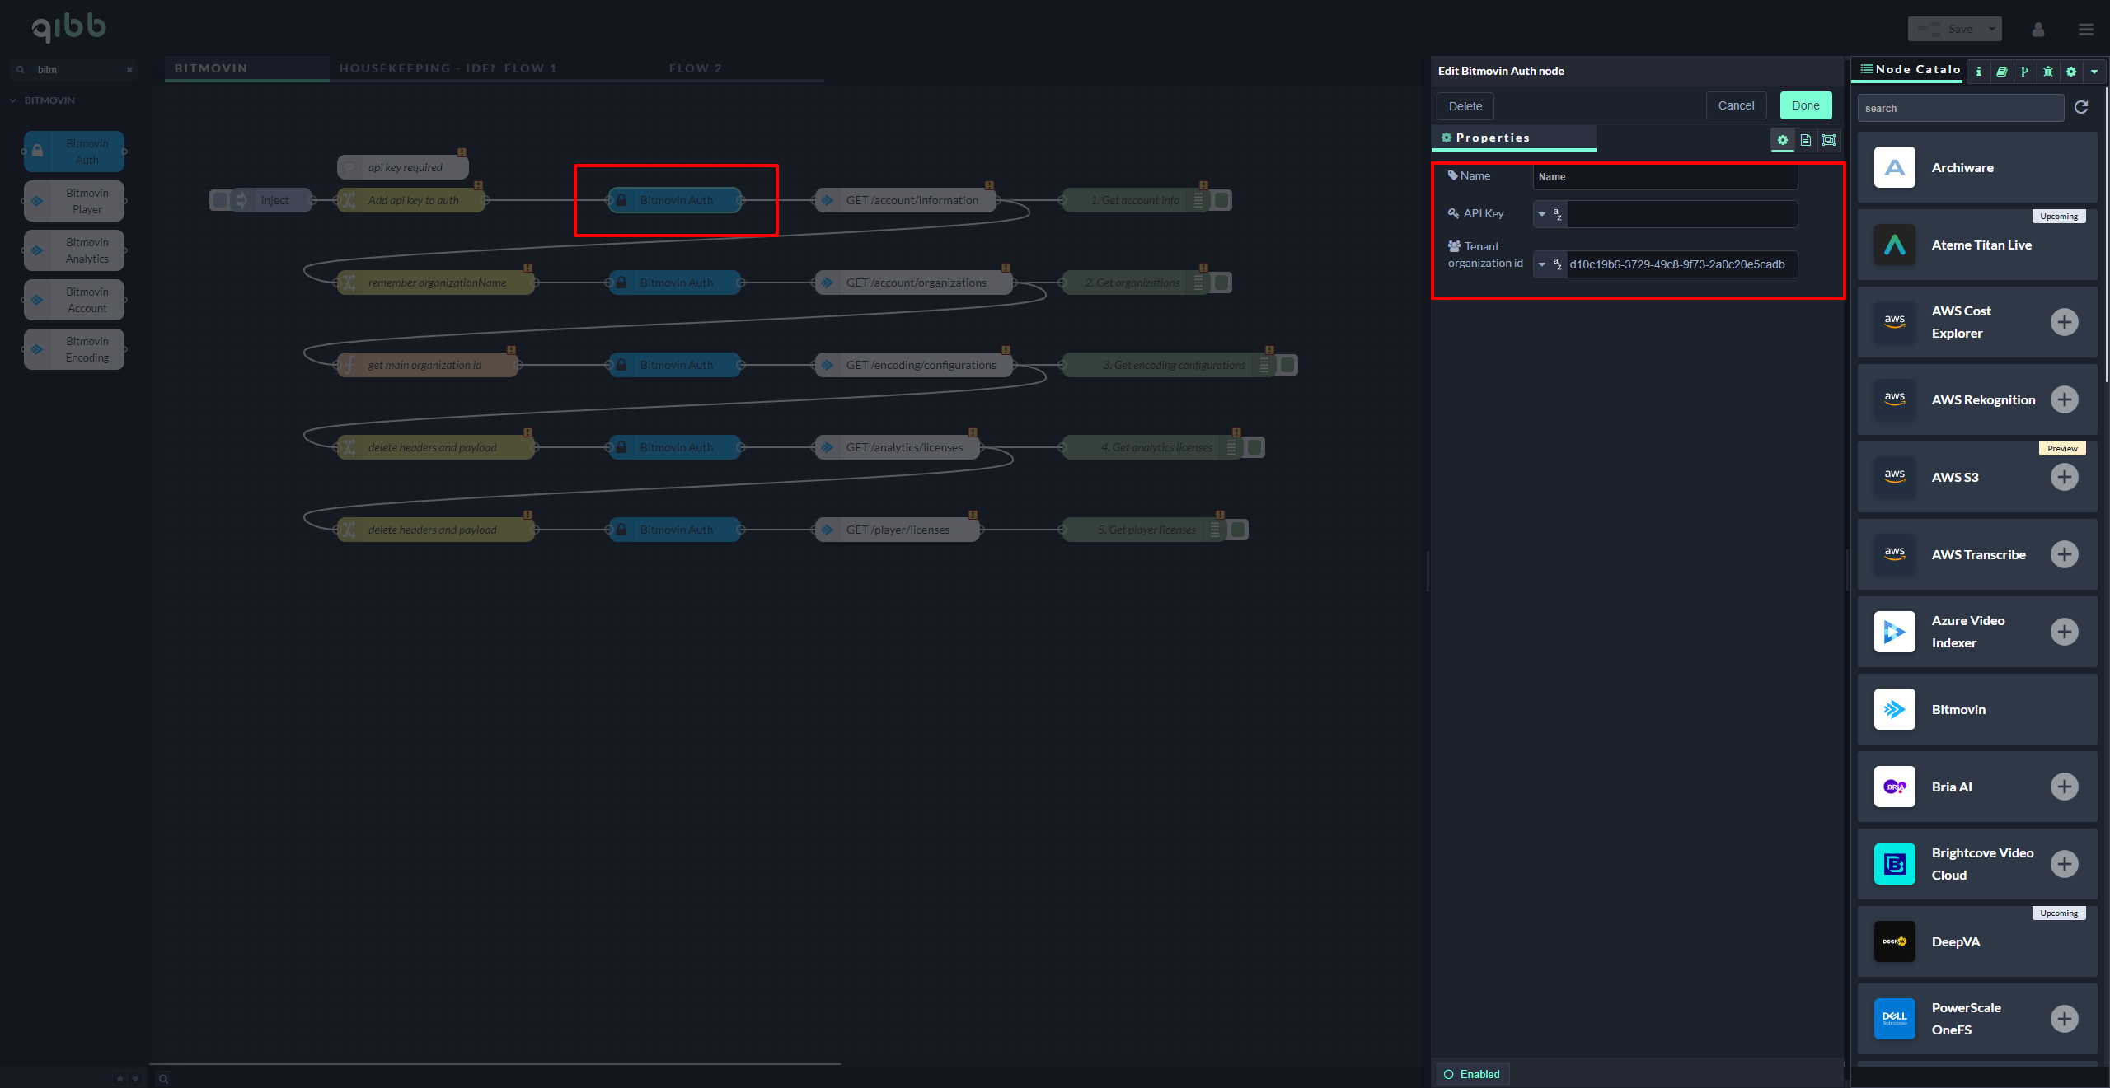Refresh the Node Catalog list

tap(2081, 107)
